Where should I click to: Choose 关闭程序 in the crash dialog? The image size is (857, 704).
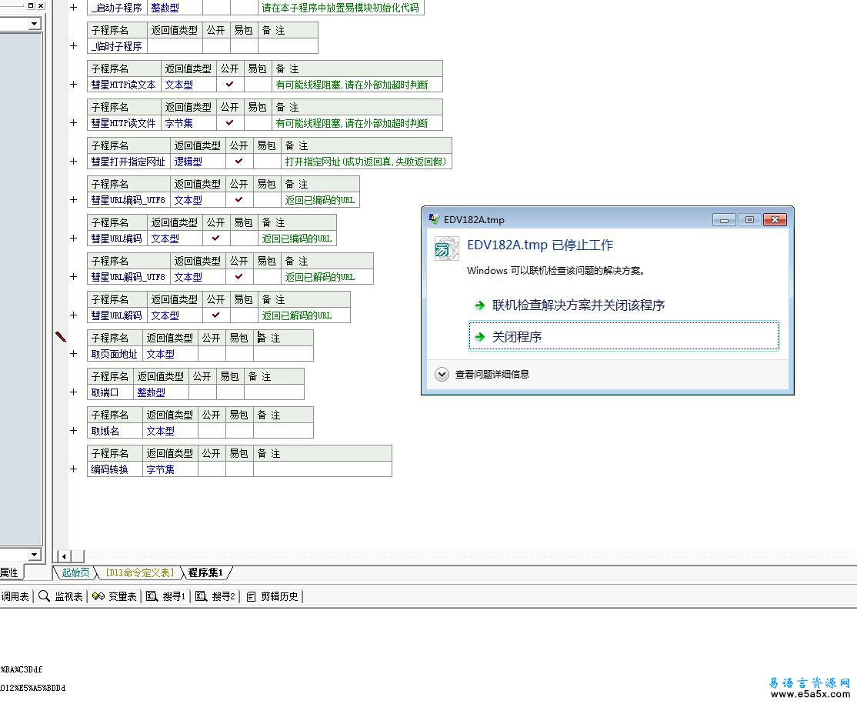(x=517, y=337)
